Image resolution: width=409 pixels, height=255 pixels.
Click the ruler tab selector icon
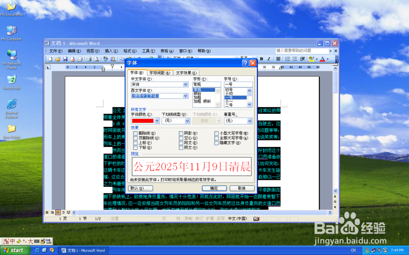click(48, 67)
